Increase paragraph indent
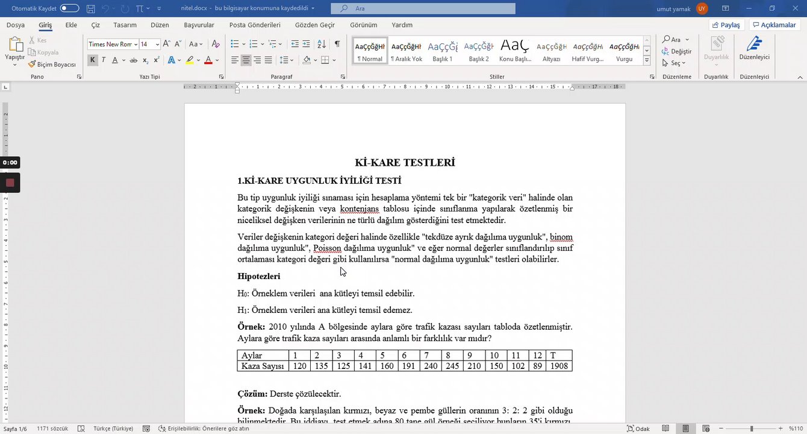This screenshot has width=807, height=434. pos(307,44)
